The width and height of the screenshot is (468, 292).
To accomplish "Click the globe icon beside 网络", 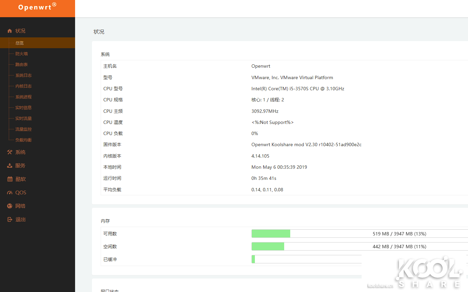I will pyautogui.click(x=10, y=206).
